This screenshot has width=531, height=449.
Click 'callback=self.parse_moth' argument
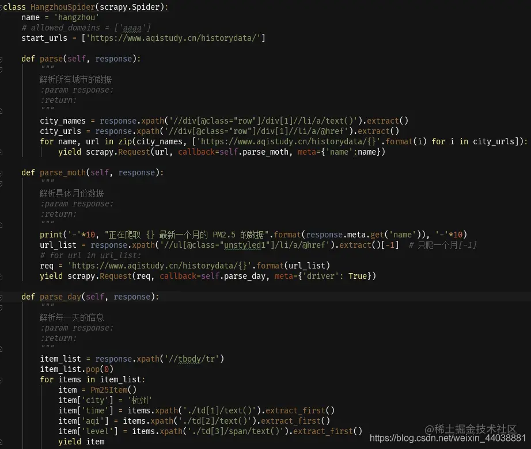click(233, 152)
